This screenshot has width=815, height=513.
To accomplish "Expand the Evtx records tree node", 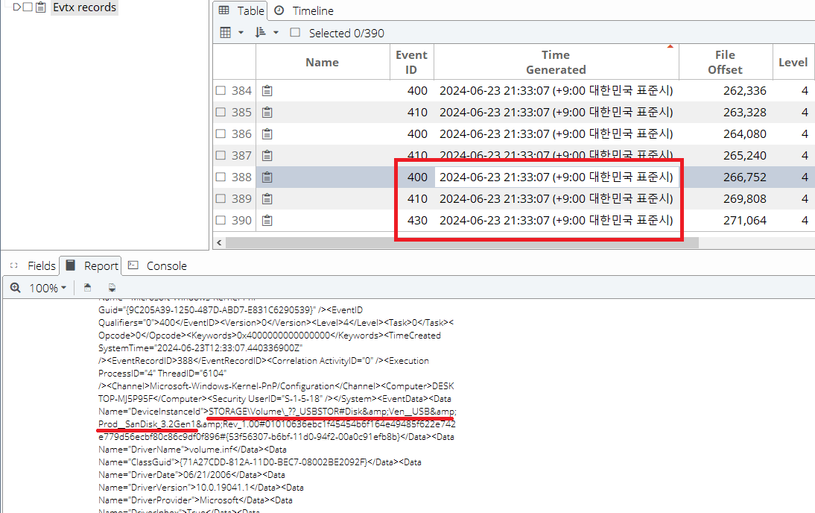I will (16, 7).
